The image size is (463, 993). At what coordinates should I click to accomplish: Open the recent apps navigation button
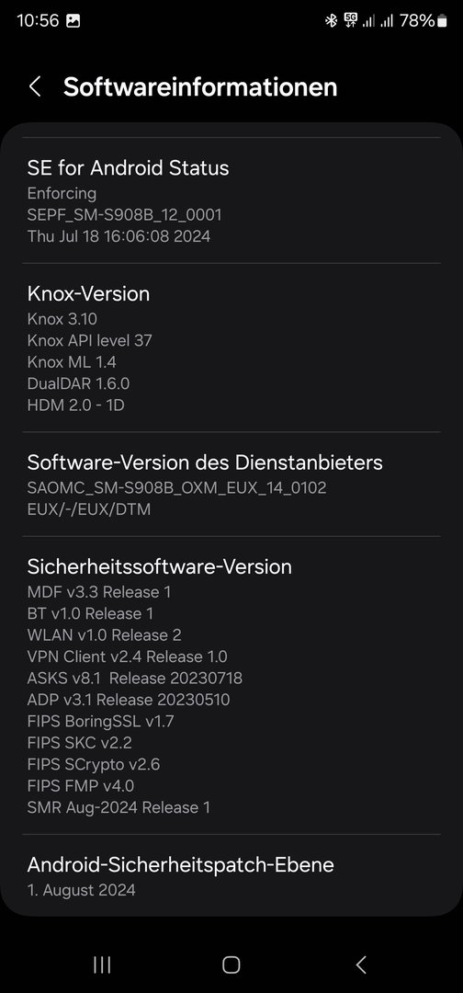(102, 964)
